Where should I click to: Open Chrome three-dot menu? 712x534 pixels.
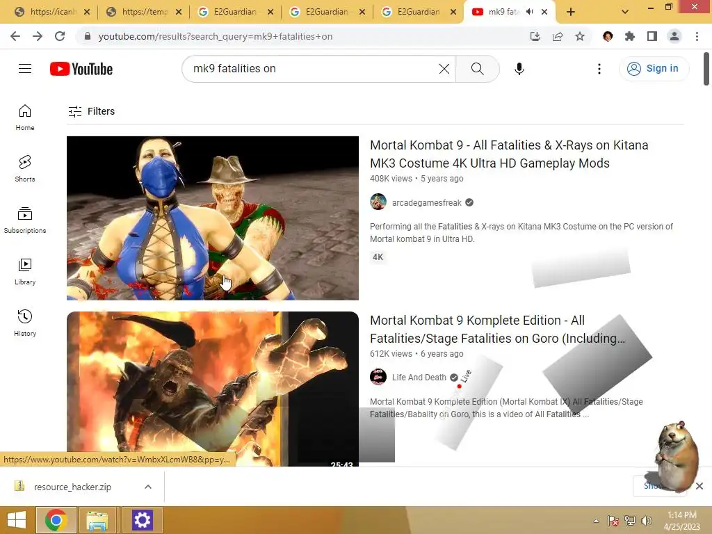(697, 36)
